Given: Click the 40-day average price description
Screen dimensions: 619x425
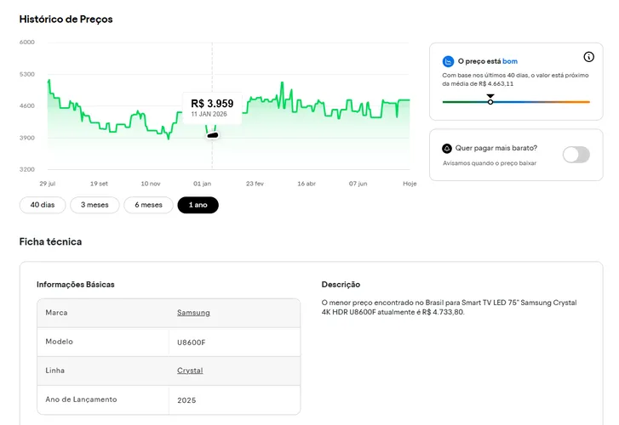Looking at the screenshot, I should coord(515,80).
